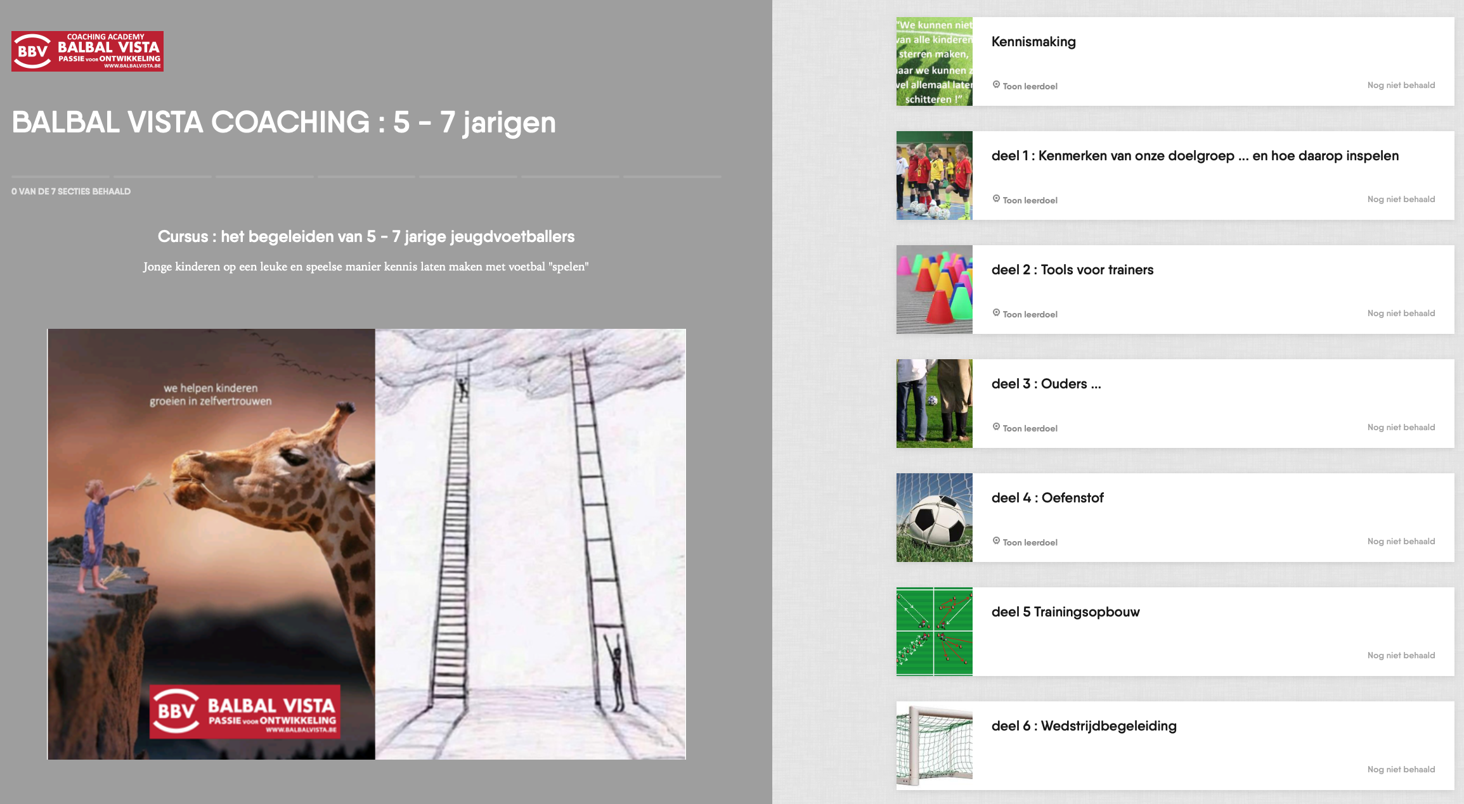Click target icon beside Ouders Toon leerdoel
Viewport: 1464px width, 804px height.
coord(996,427)
